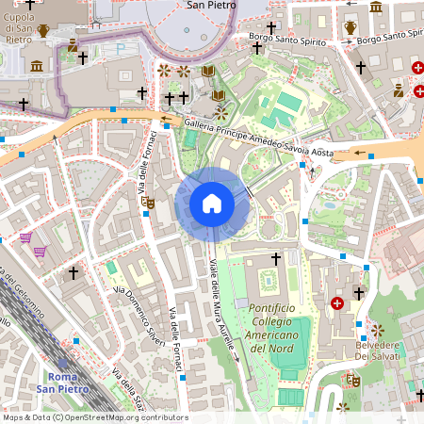The height and width of the screenshot is (424, 424).
Task: Select the Roma San Pietro station square marker
Action: [63, 364]
